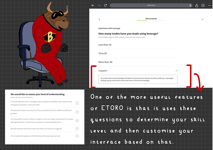213x150 pixels.
Task: Mark the maintain sufficient margin statement plus
Action: click(x=77, y=121)
